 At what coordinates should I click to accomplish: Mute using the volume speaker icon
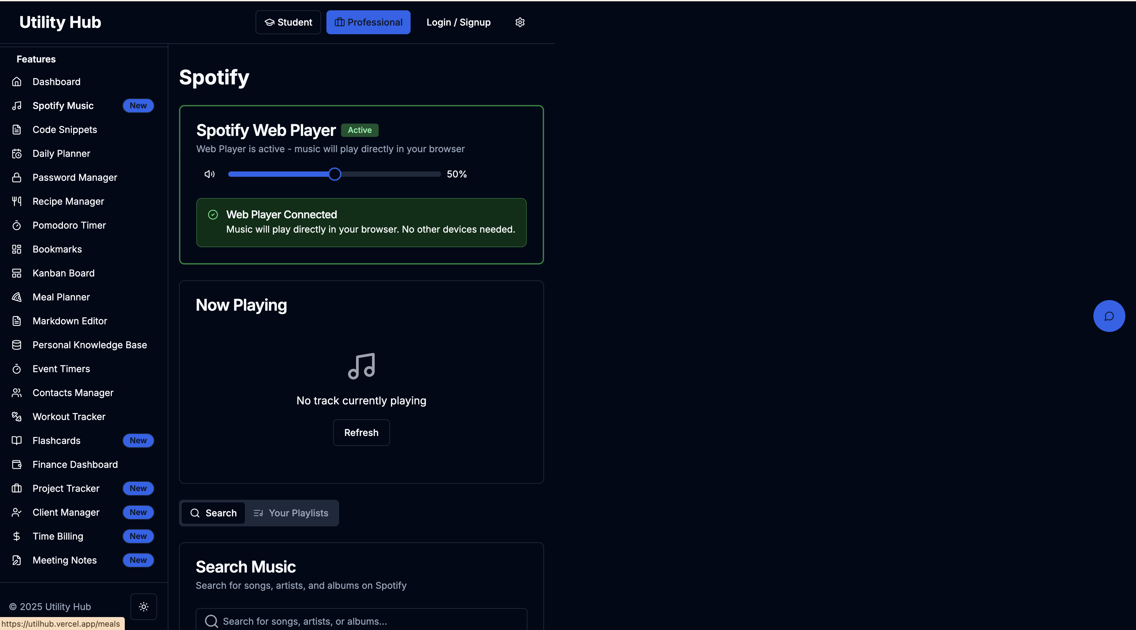[210, 174]
